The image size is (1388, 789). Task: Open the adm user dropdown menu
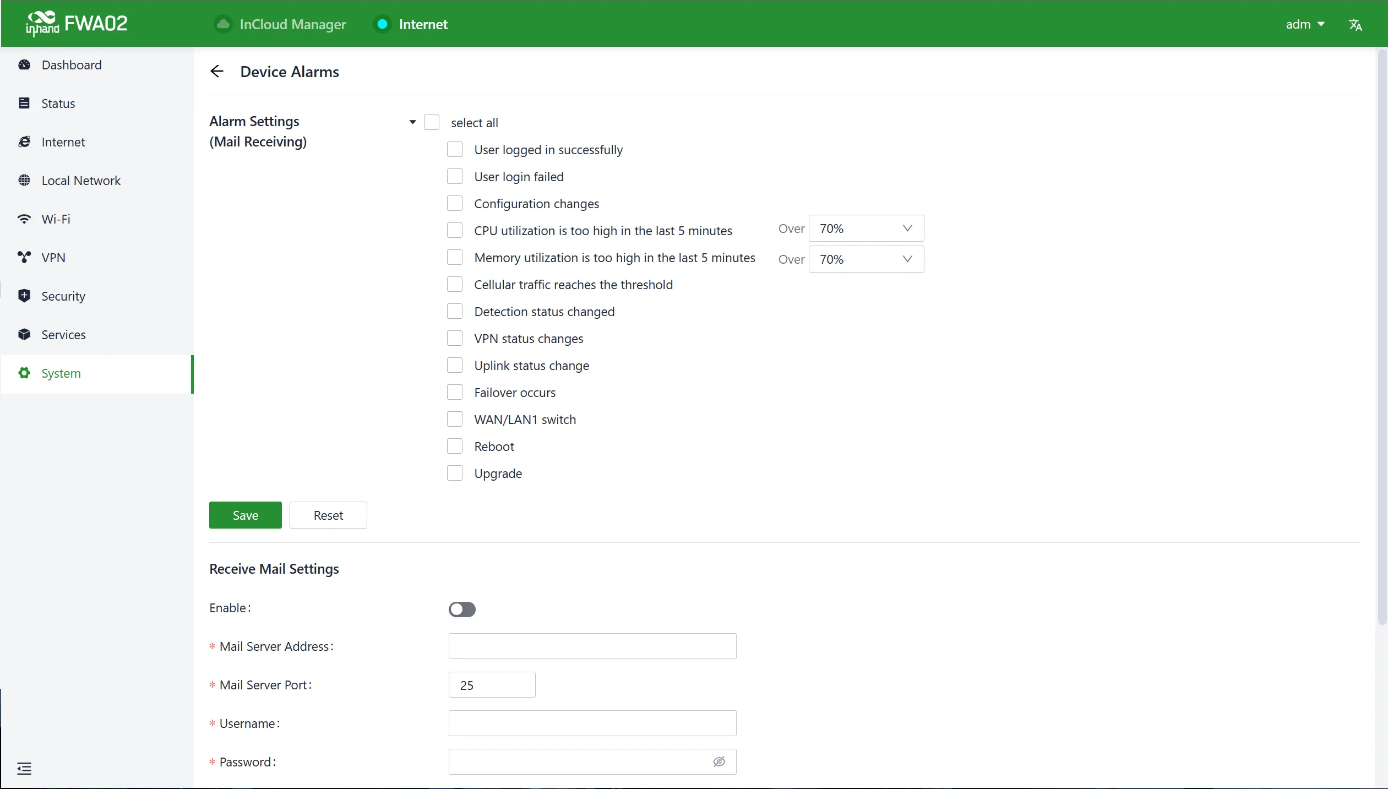pos(1305,24)
